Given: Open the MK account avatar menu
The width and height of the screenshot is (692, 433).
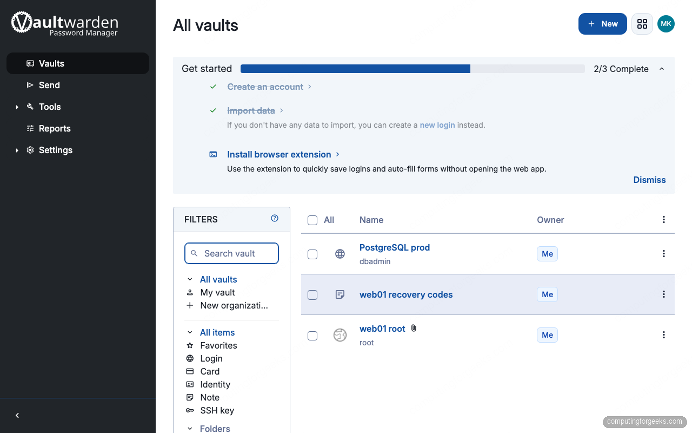Looking at the screenshot, I should [666, 24].
